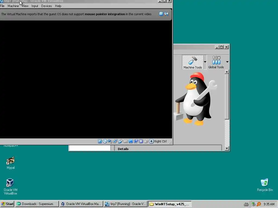The height and width of the screenshot is (208, 278).
Task: Open the Input menu
Action: coord(35,6)
